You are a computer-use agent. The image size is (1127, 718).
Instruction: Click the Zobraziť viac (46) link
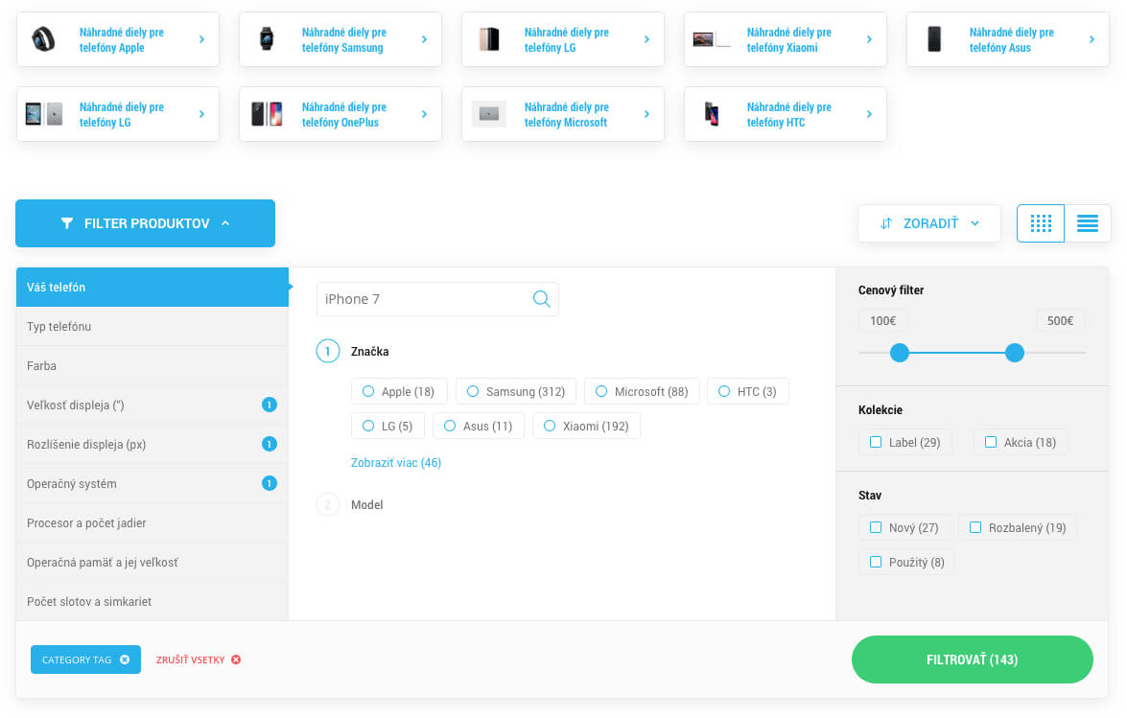(396, 463)
